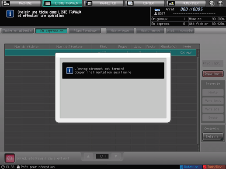The width and height of the screenshot is (226, 169).
Task: Click the Minute(s) column header
Action: pyautogui.click(x=168, y=47)
